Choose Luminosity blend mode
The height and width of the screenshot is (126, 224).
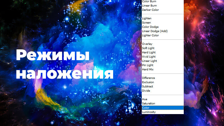tap(162, 112)
